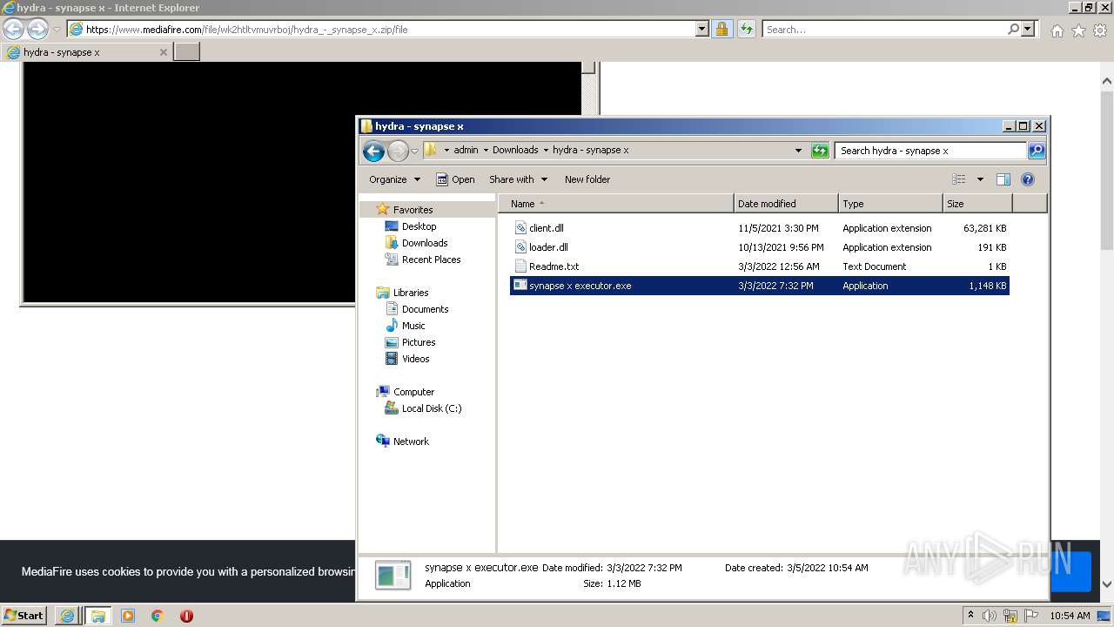Image resolution: width=1114 pixels, height=627 pixels.
Task: Open Explorer address history dropdown
Action: point(798,151)
